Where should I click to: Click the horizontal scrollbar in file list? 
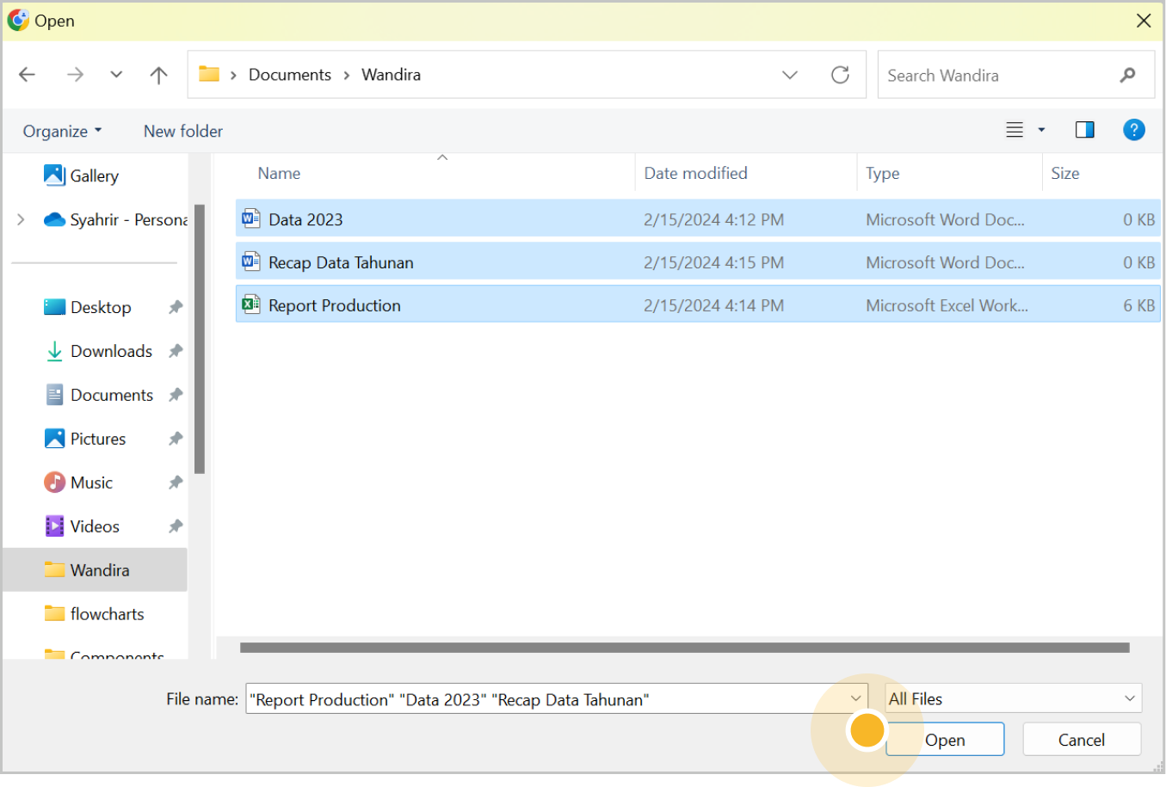pos(684,648)
